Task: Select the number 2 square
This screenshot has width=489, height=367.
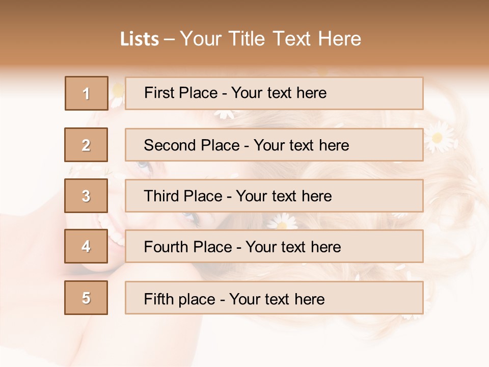Action: click(x=86, y=145)
